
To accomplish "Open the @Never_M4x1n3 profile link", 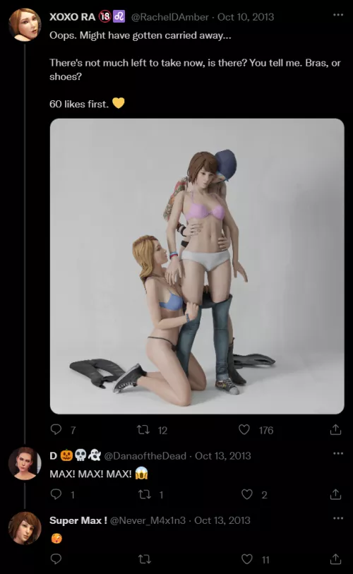I will point(148,520).
